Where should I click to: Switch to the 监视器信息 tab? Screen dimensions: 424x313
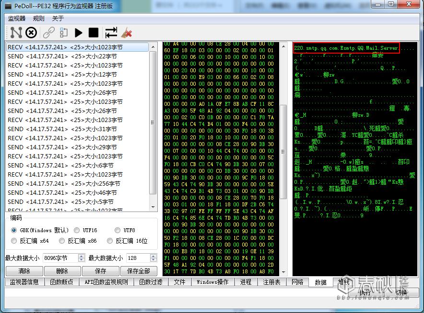pos(24,282)
